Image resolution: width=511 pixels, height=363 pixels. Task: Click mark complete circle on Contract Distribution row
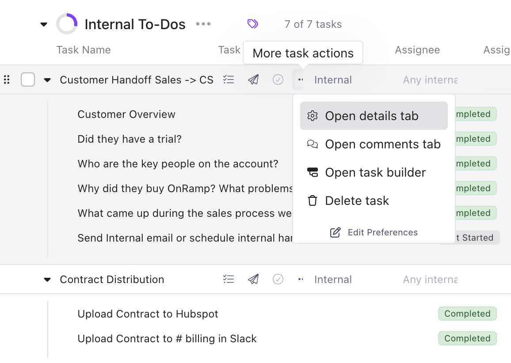tap(278, 279)
